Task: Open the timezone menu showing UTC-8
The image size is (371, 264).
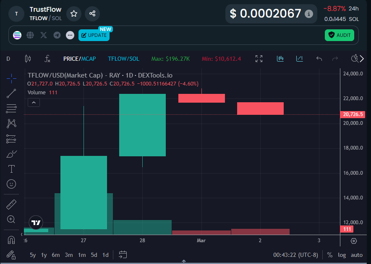Action: coord(295,255)
